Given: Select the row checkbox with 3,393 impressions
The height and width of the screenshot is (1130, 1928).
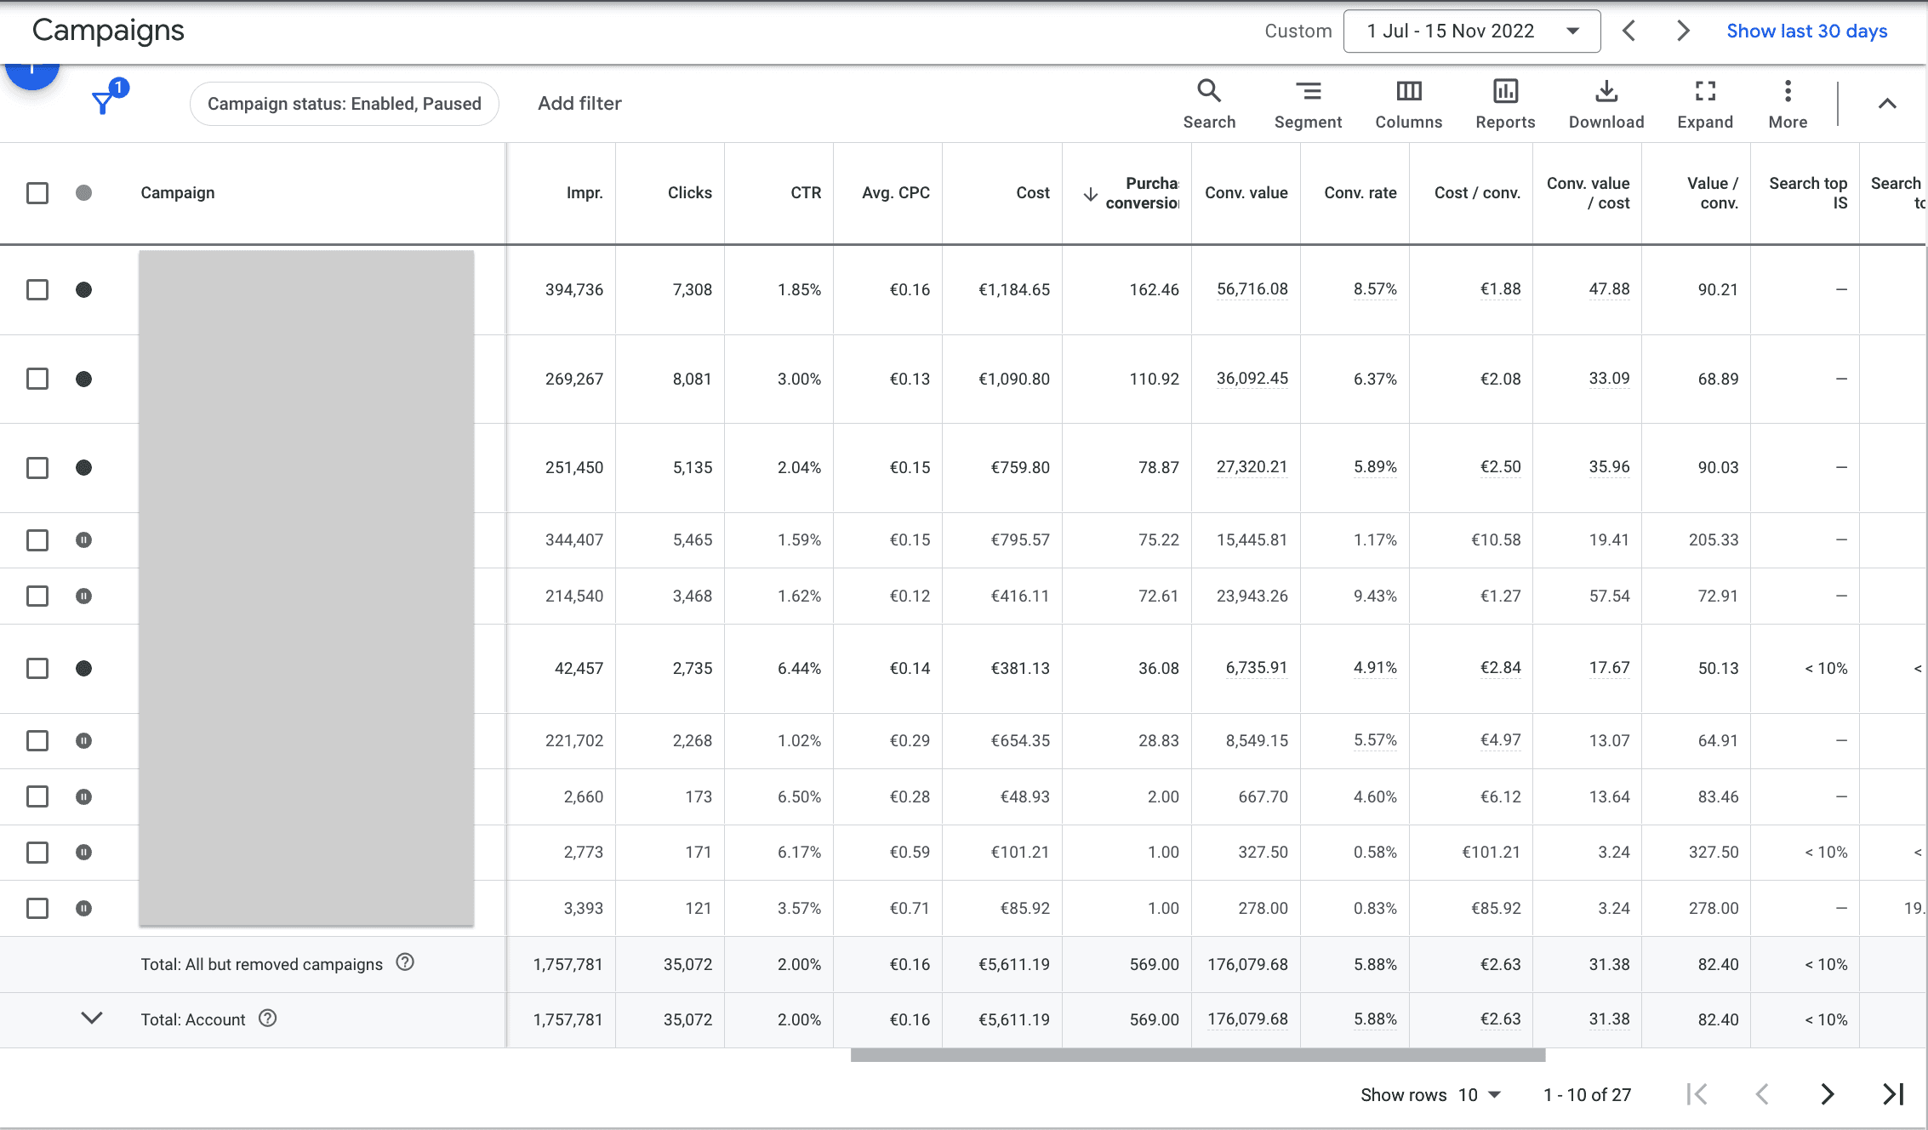Looking at the screenshot, I should point(37,908).
